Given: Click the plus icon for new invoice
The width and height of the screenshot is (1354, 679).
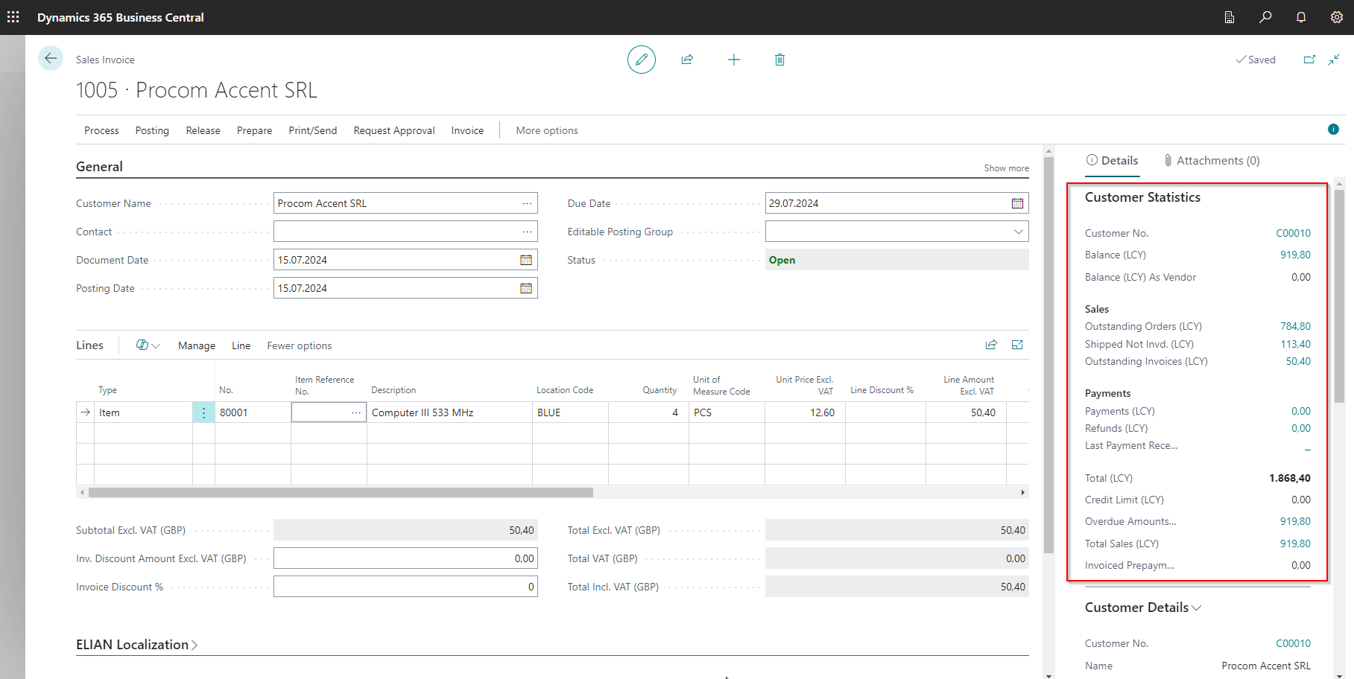Looking at the screenshot, I should click(x=733, y=60).
